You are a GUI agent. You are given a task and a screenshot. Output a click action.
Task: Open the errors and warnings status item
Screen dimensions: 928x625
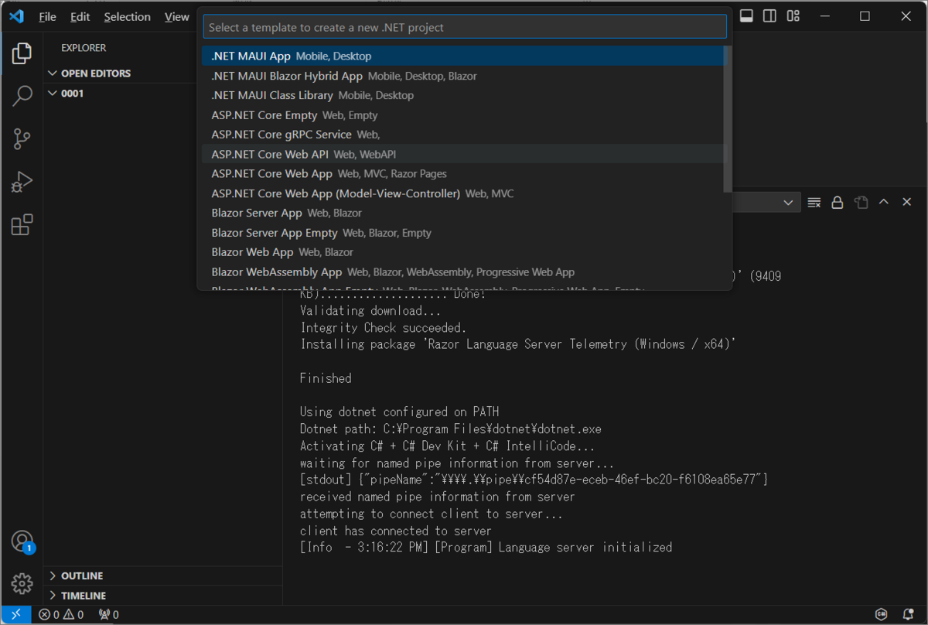(x=61, y=615)
